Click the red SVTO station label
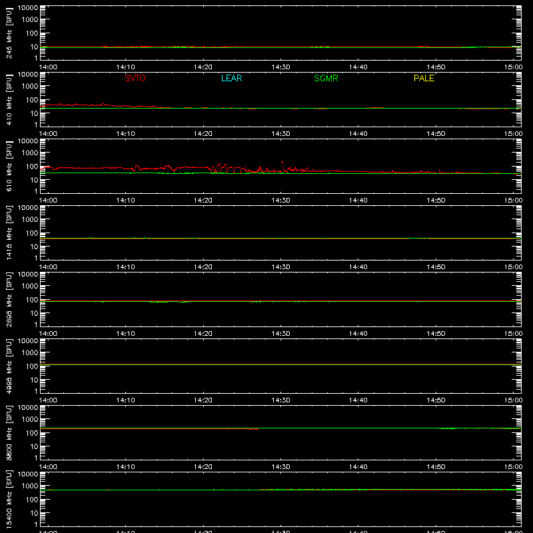 (x=135, y=78)
